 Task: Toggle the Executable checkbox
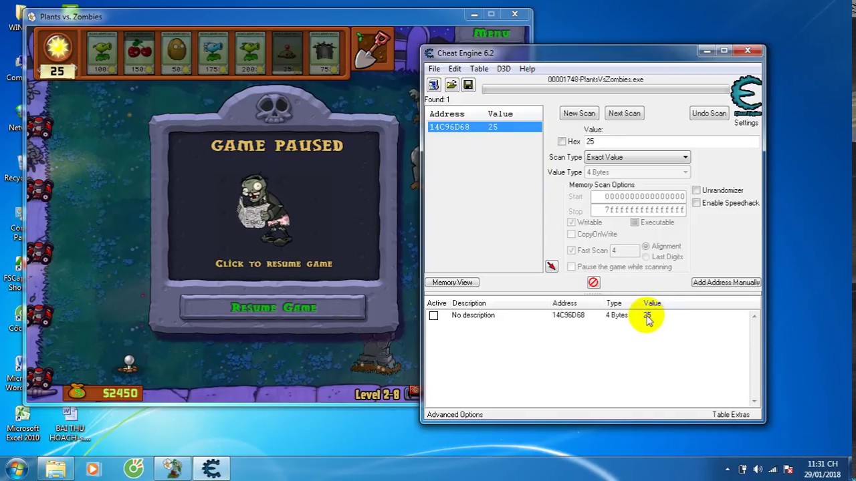[635, 222]
